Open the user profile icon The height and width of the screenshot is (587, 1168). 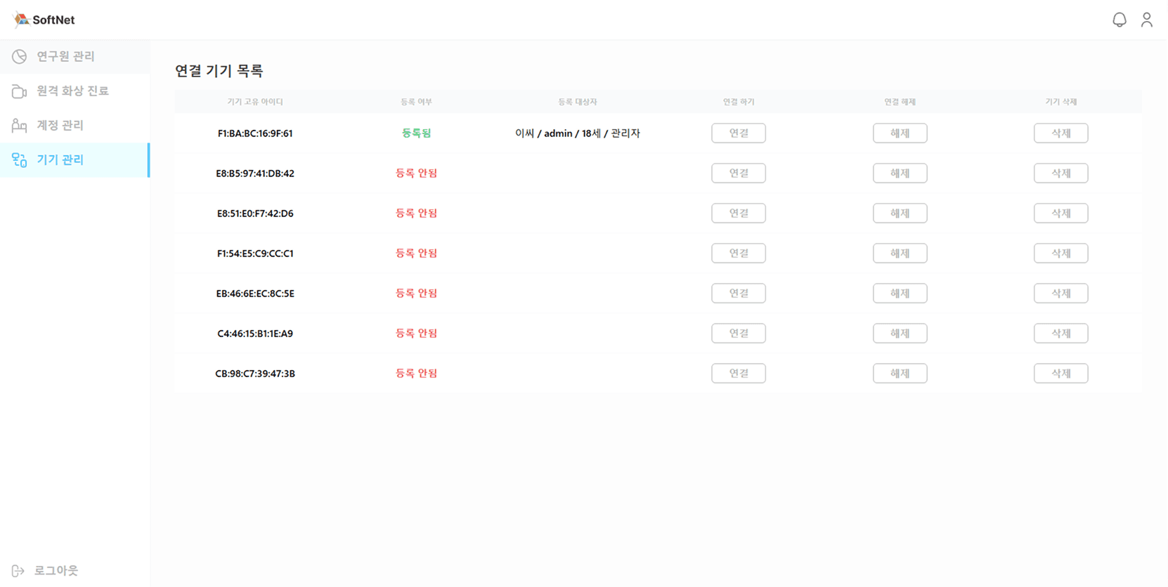click(1147, 20)
